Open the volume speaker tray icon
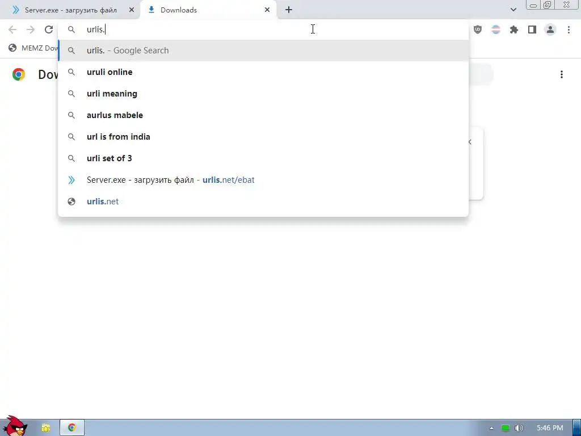The image size is (581, 436). 519,428
